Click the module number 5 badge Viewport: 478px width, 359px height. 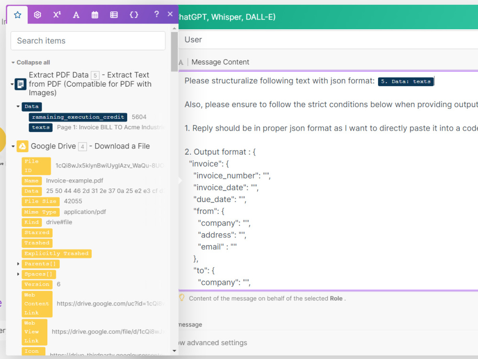click(95, 76)
